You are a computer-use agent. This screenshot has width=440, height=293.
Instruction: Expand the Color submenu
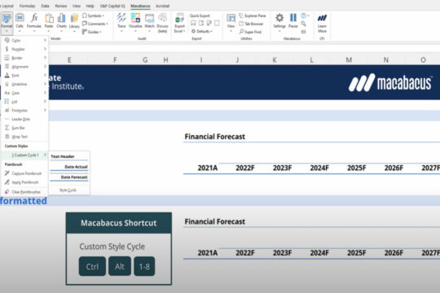[24, 41]
